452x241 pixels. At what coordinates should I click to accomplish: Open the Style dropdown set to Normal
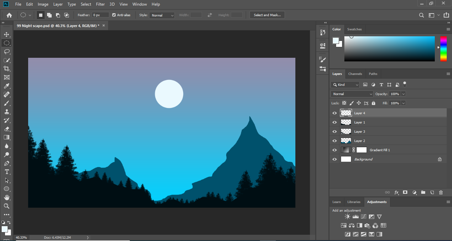pyautogui.click(x=162, y=15)
